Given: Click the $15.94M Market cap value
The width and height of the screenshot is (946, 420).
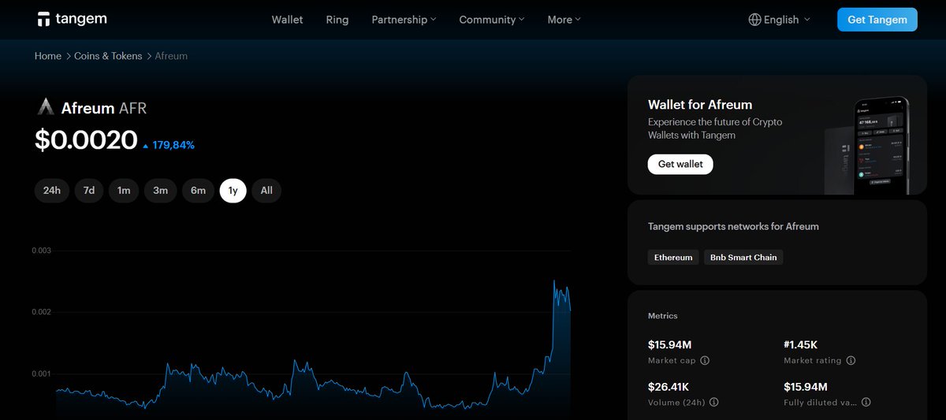Looking at the screenshot, I should (669, 344).
